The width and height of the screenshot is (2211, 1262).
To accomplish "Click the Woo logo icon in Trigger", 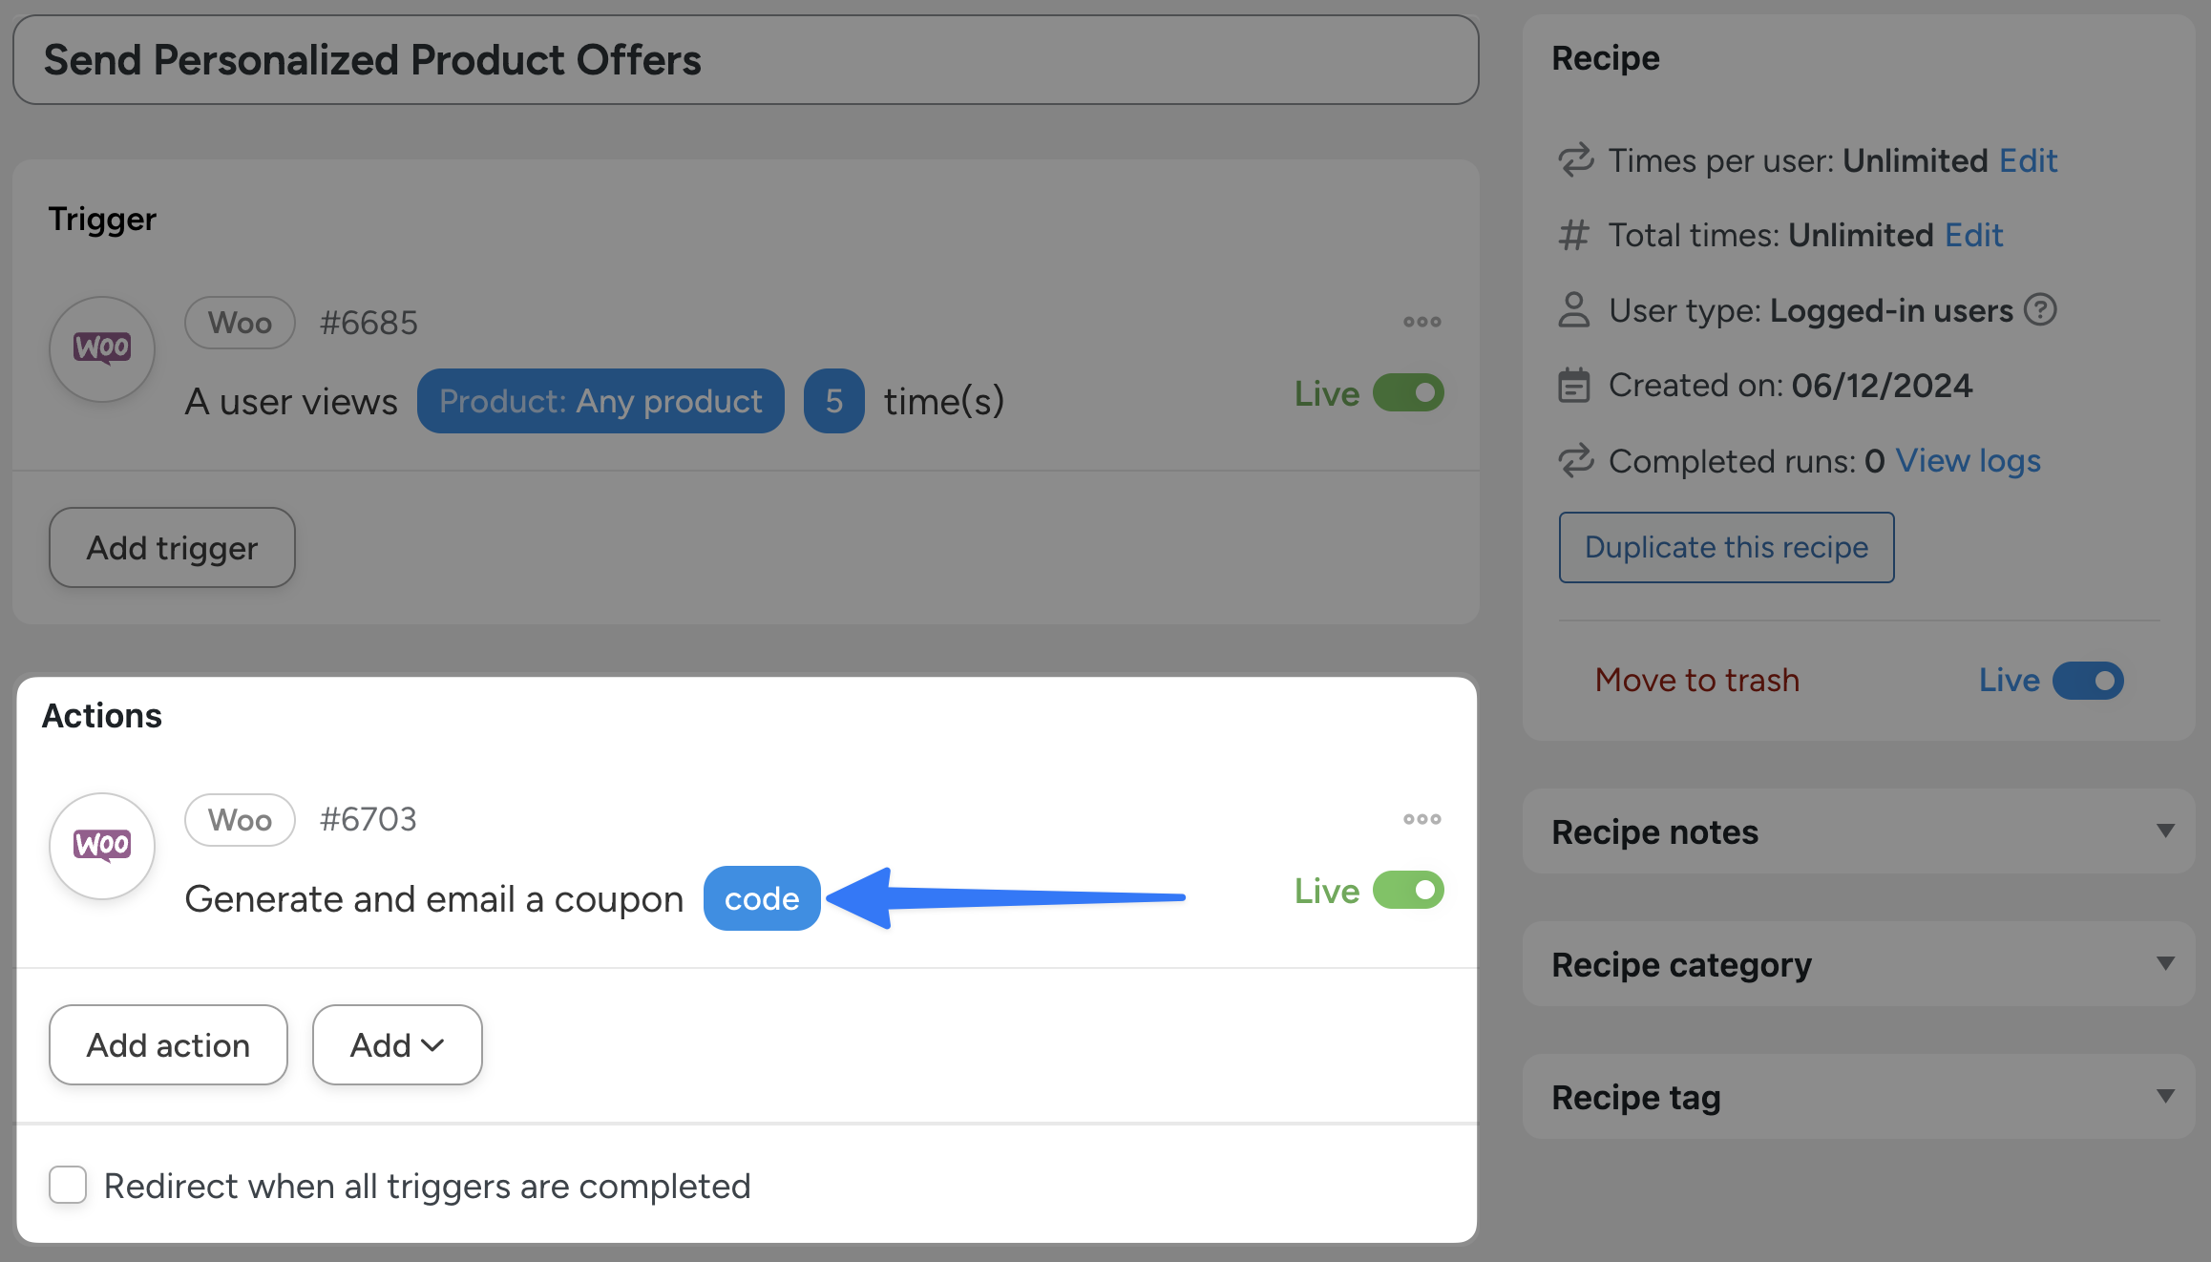I will [102, 348].
